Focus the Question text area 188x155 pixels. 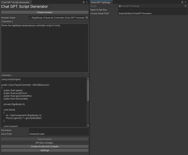(45, 48)
